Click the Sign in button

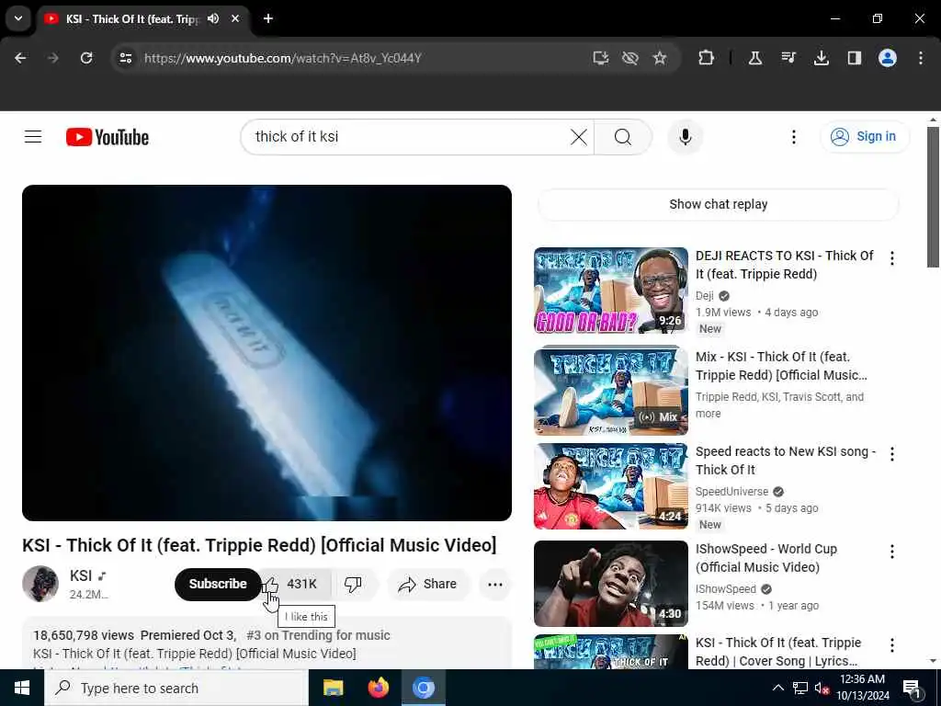[x=864, y=137]
